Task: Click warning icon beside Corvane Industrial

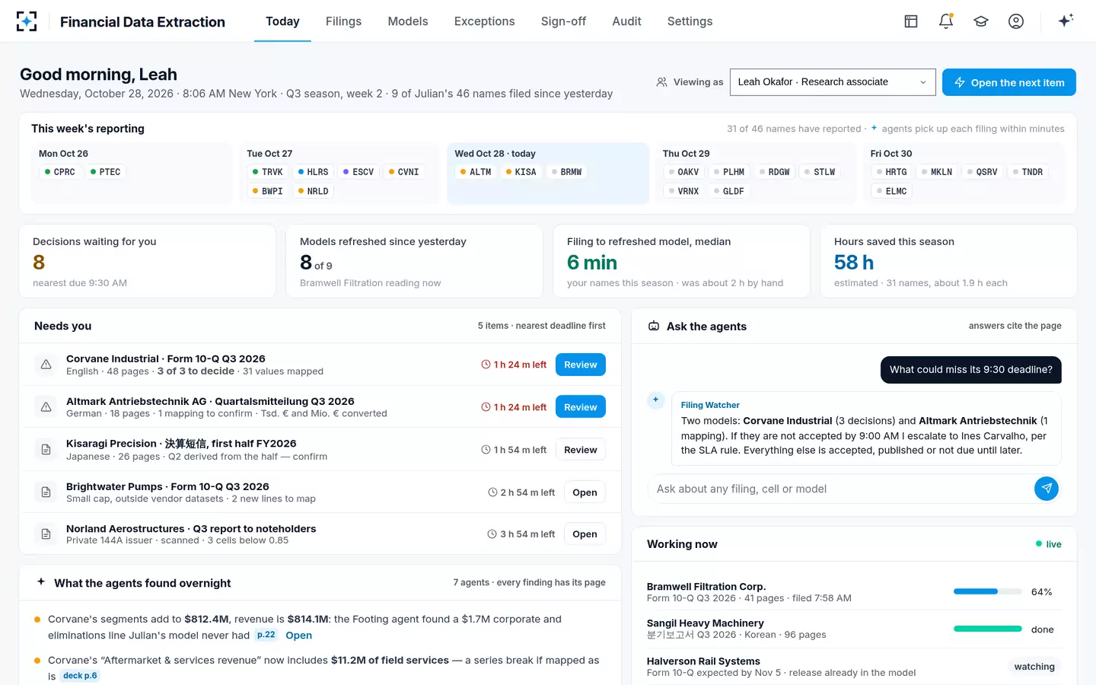Action: [46, 365]
